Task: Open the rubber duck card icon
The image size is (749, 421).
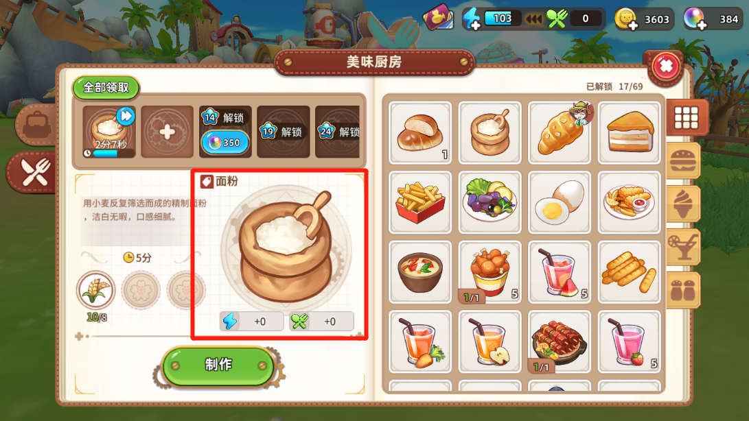Action: [438, 18]
